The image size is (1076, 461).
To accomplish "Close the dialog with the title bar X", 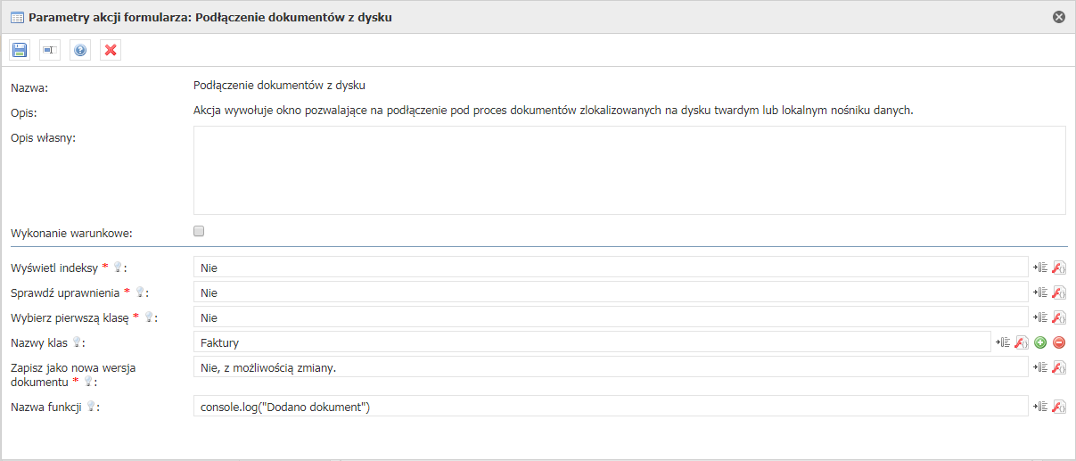I will point(1059,17).
